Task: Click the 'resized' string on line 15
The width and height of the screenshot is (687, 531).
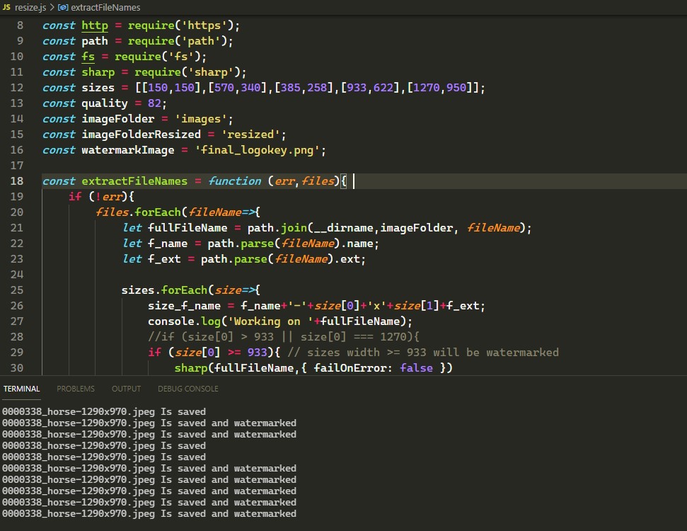Action: pos(250,135)
